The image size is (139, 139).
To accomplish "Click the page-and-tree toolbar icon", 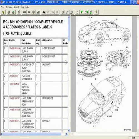I will [86, 12].
